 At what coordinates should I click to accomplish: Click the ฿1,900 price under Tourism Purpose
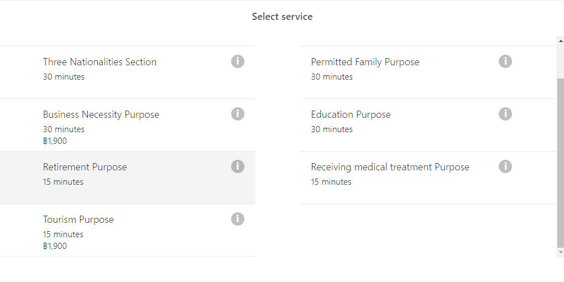55,246
